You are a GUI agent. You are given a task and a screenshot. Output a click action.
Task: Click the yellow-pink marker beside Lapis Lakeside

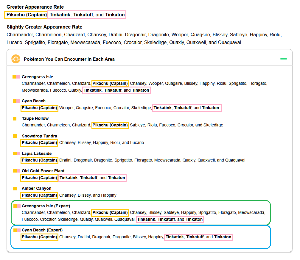pos(17,154)
